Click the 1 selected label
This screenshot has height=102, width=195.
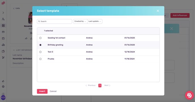pos(48,31)
